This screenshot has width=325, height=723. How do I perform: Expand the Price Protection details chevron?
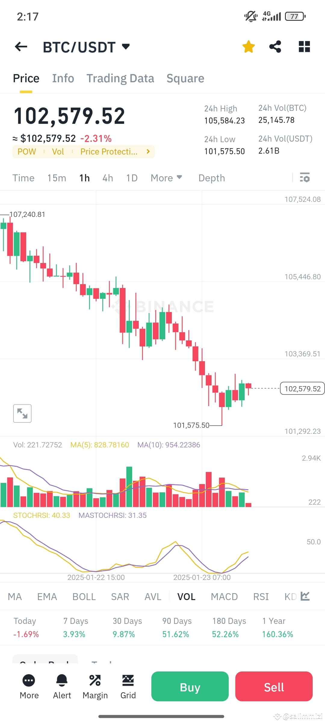pyautogui.click(x=148, y=152)
